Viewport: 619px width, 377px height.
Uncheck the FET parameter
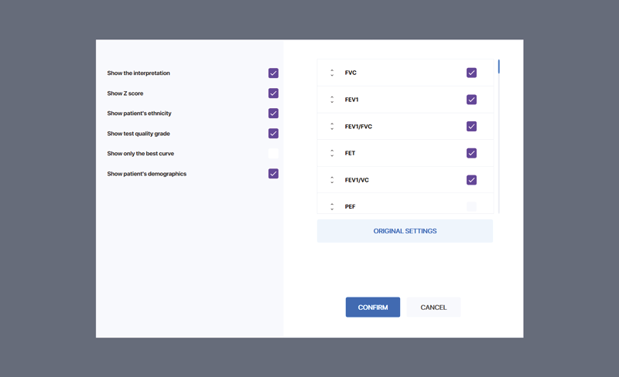(x=471, y=153)
